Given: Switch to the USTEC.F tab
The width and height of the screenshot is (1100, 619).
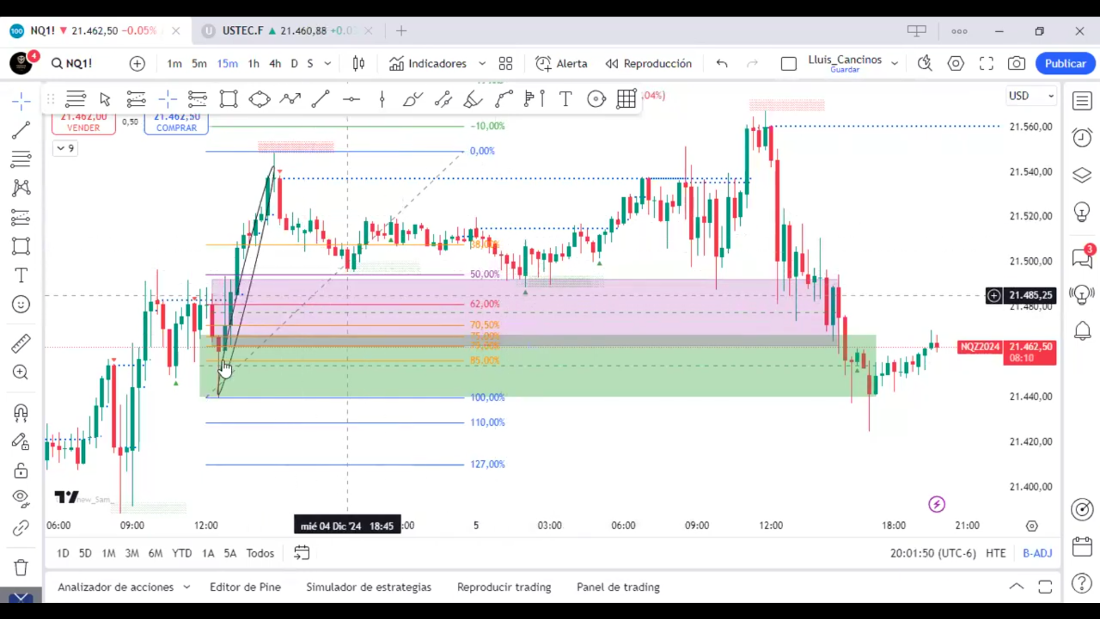Looking at the screenshot, I should click(243, 31).
